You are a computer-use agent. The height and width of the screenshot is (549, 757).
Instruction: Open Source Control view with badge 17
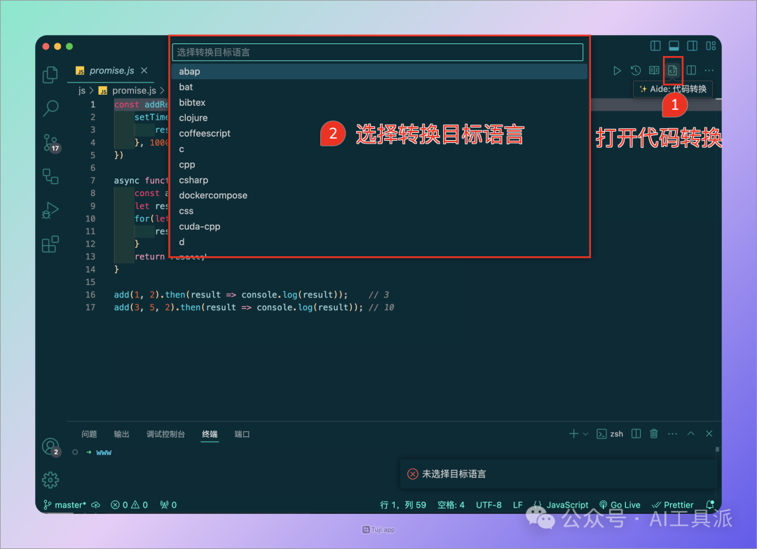50,144
